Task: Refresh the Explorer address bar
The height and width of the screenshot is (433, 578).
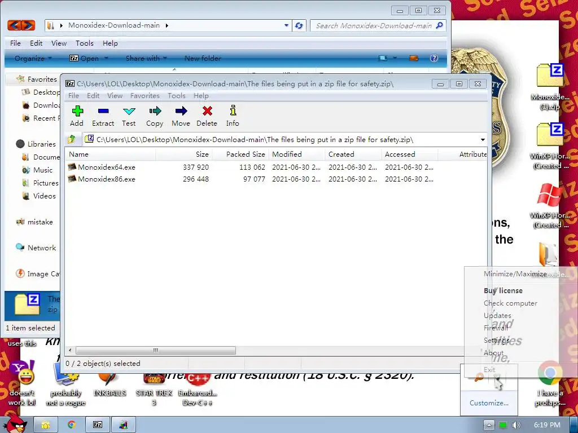Action: click(x=299, y=25)
